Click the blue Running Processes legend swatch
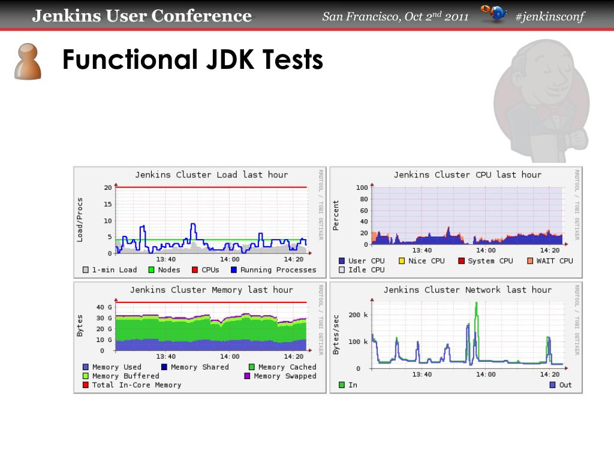 (234, 270)
